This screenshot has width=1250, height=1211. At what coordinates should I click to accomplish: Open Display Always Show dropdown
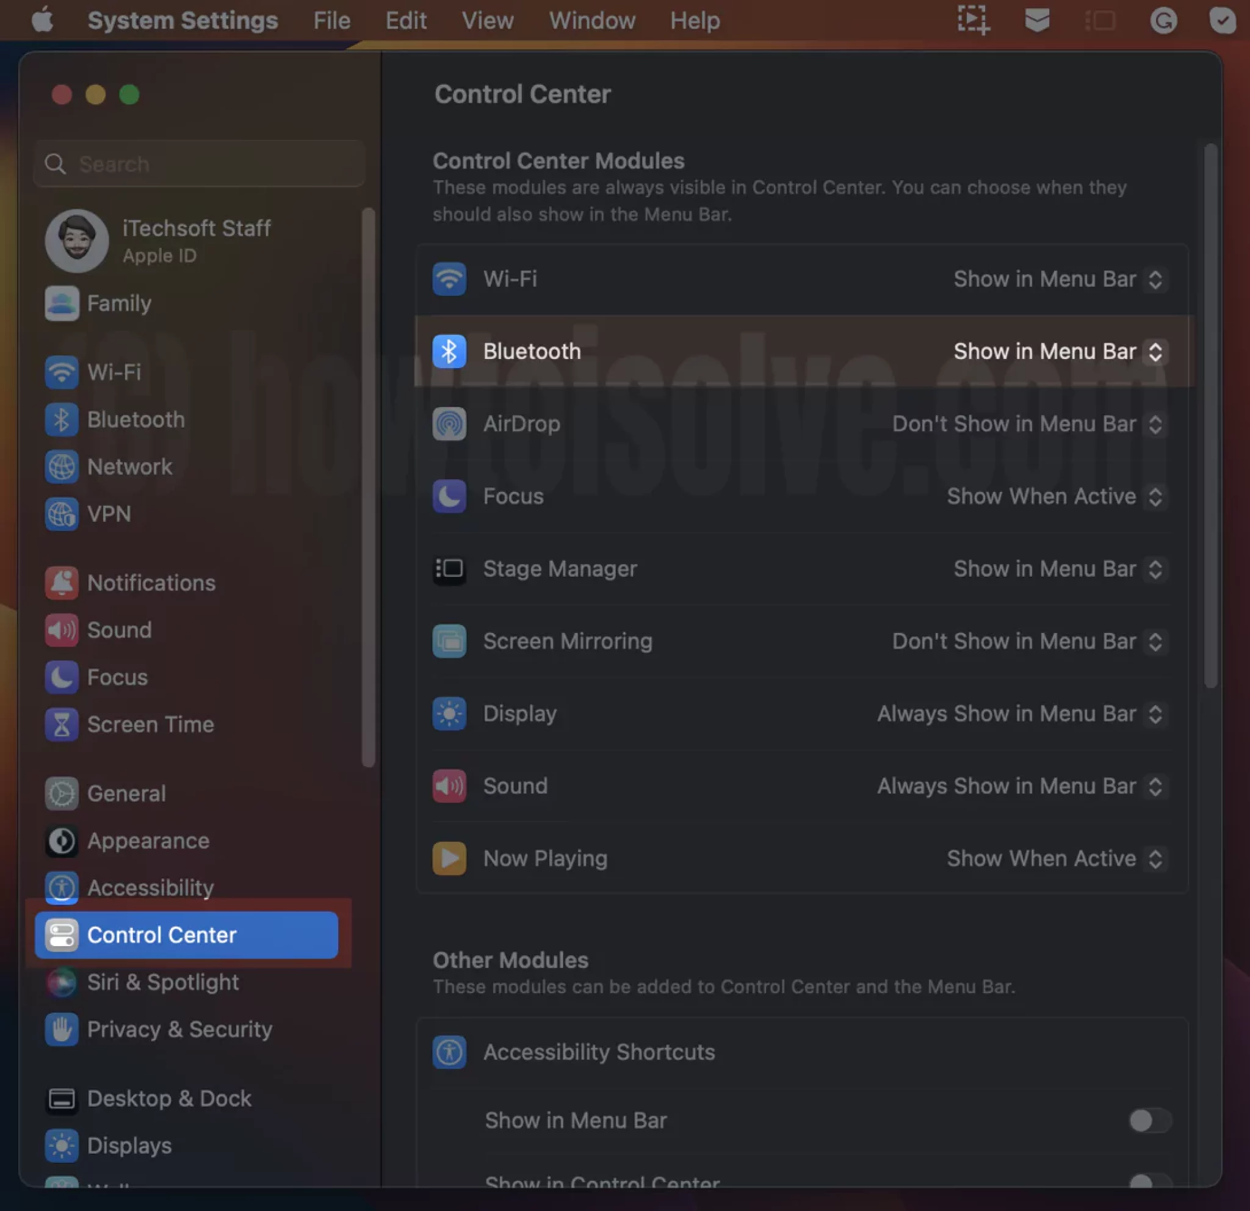pos(1022,714)
